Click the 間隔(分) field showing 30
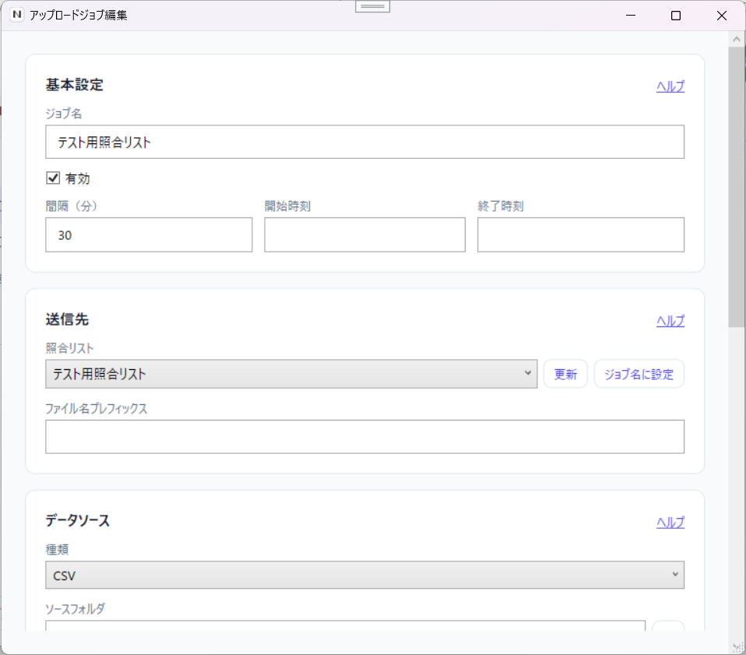This screenshot has width=746, height=655. 149,234
